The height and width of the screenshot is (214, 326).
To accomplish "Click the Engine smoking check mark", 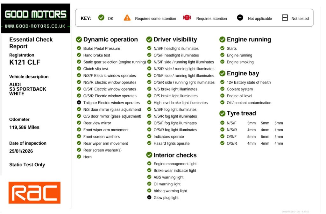I will click(222, 62).
